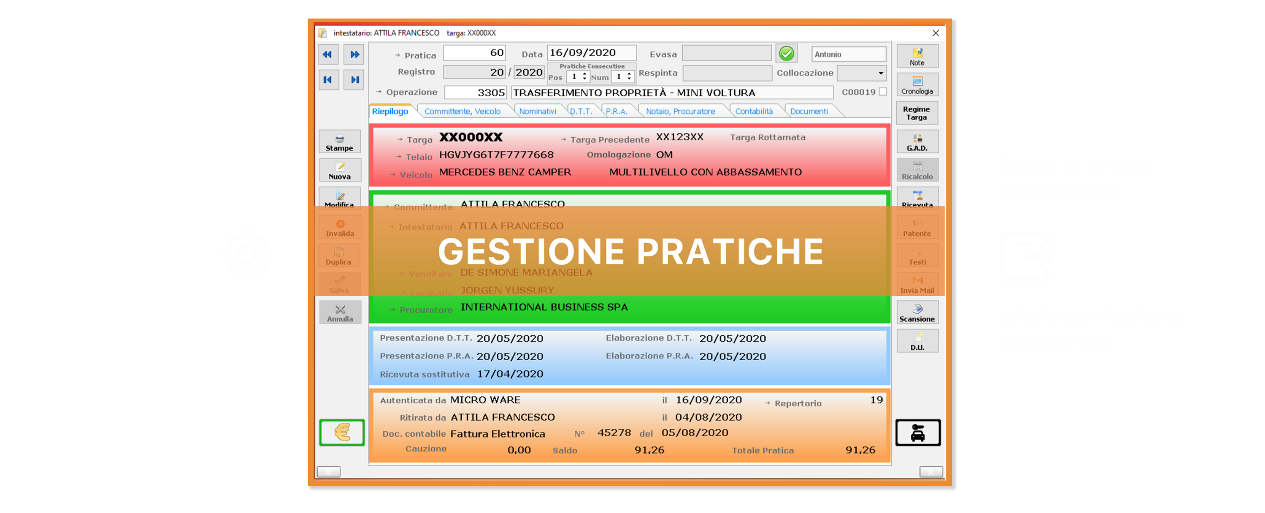1265x513 pixels.
Task: Open G.A.D. button
Action: pos(917,142)
